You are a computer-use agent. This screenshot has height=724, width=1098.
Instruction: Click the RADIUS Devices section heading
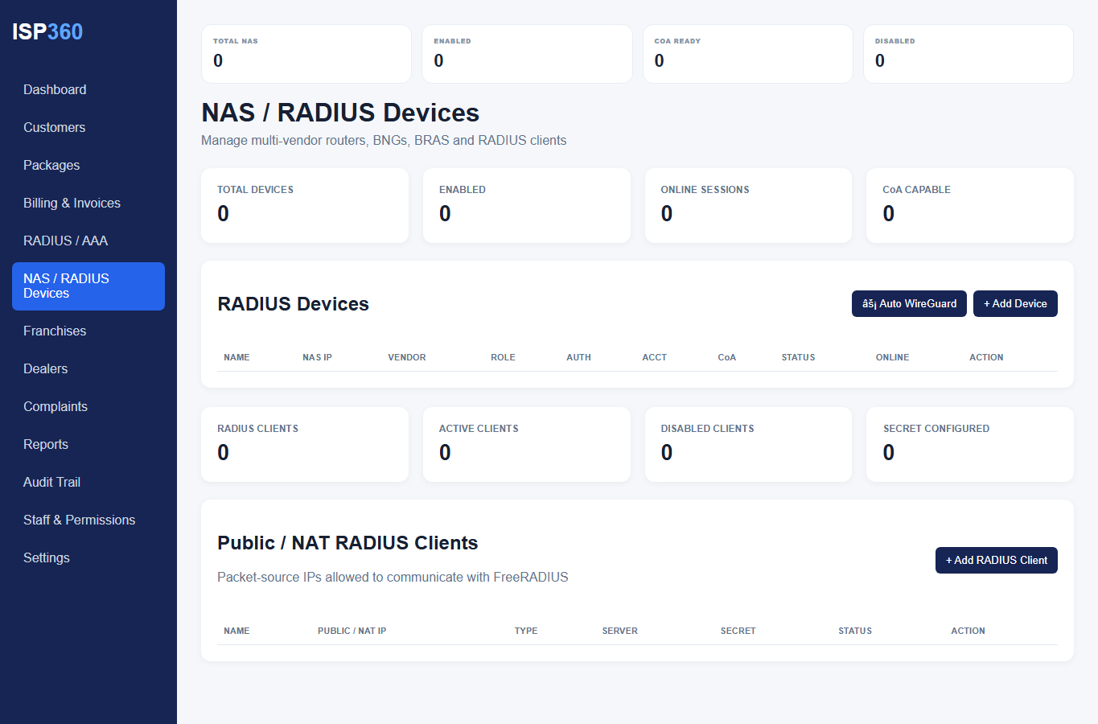pyautogui.click(x=293, y=303)
